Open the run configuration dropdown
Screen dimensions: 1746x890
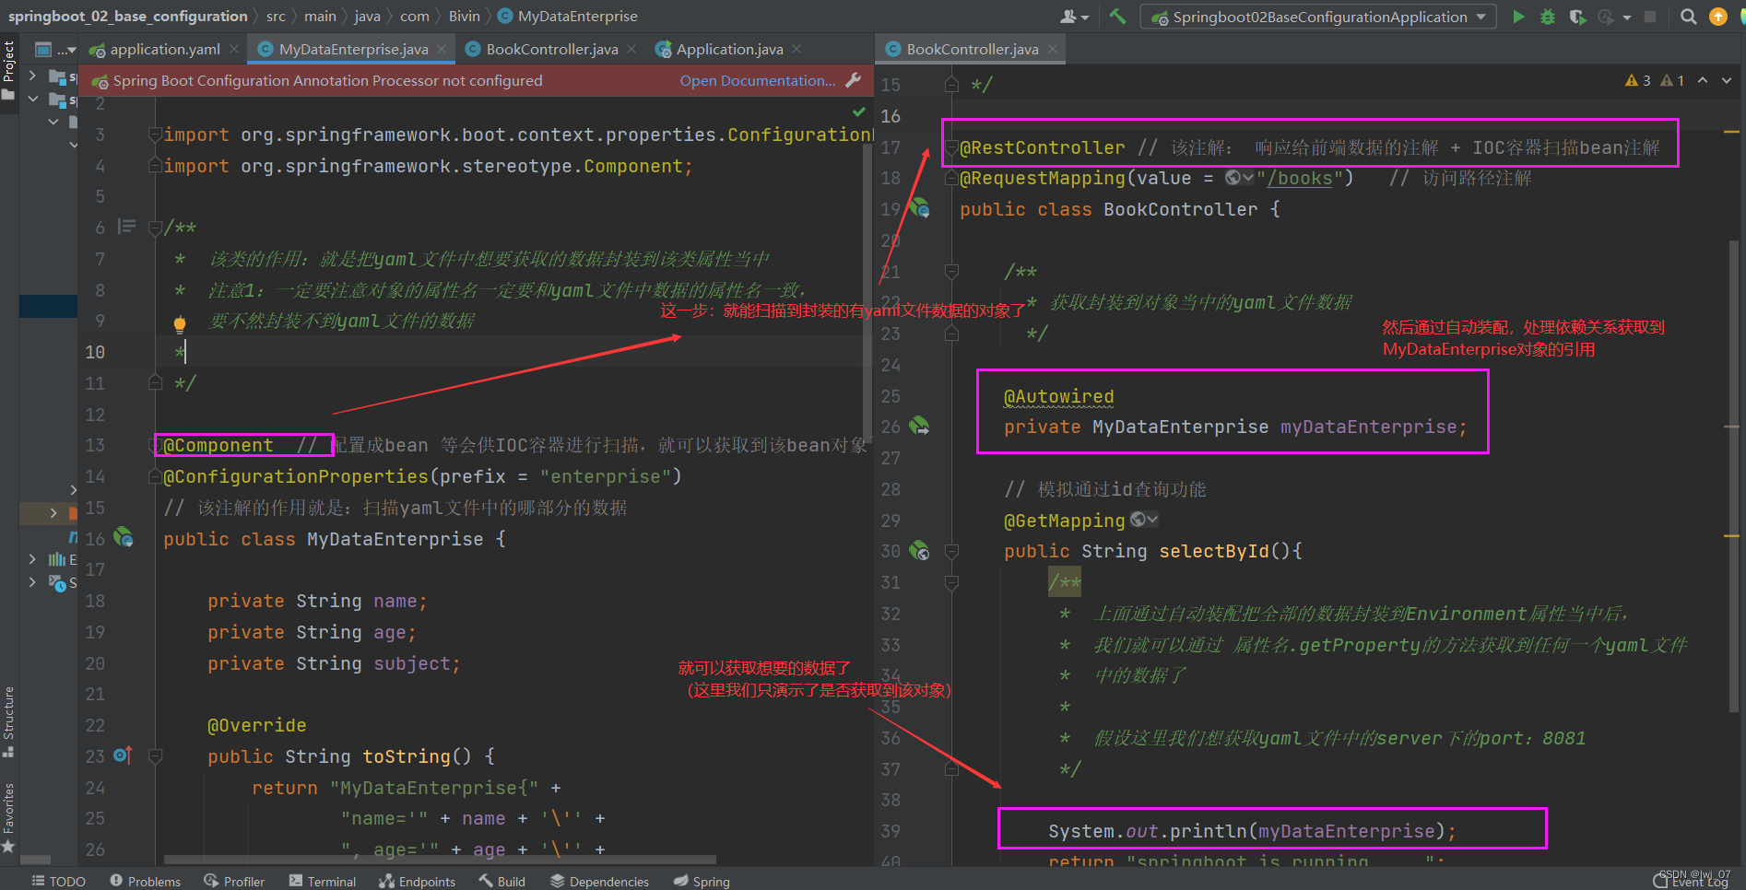coord(1481,16)
